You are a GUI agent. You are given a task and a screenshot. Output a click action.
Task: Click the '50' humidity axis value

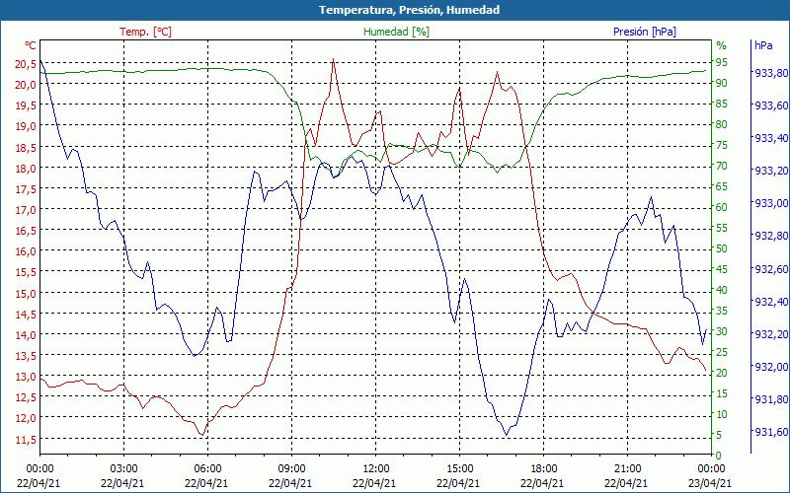coord(722,248)
